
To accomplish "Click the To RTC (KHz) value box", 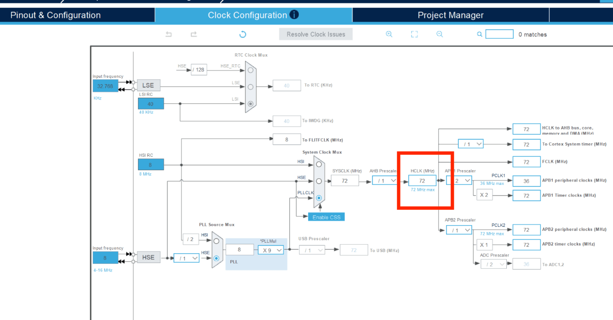I will click(287, 85).
